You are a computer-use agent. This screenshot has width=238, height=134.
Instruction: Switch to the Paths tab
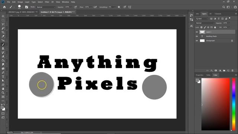click(208, 75)
